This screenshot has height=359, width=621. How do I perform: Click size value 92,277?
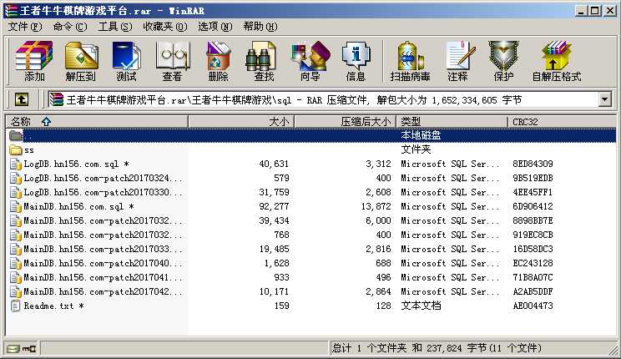274,206
